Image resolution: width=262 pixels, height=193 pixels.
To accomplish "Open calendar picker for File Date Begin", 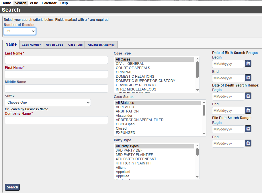I will pyautogui.click(x=248, y=129).
